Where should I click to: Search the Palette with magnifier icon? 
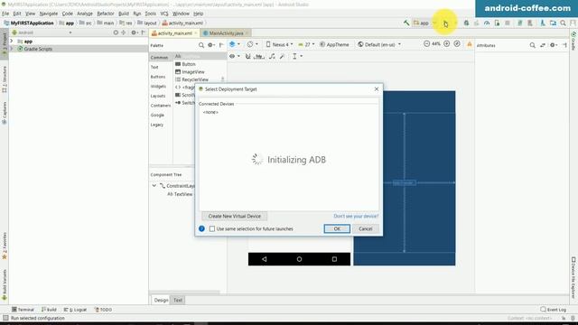(200, 45)
